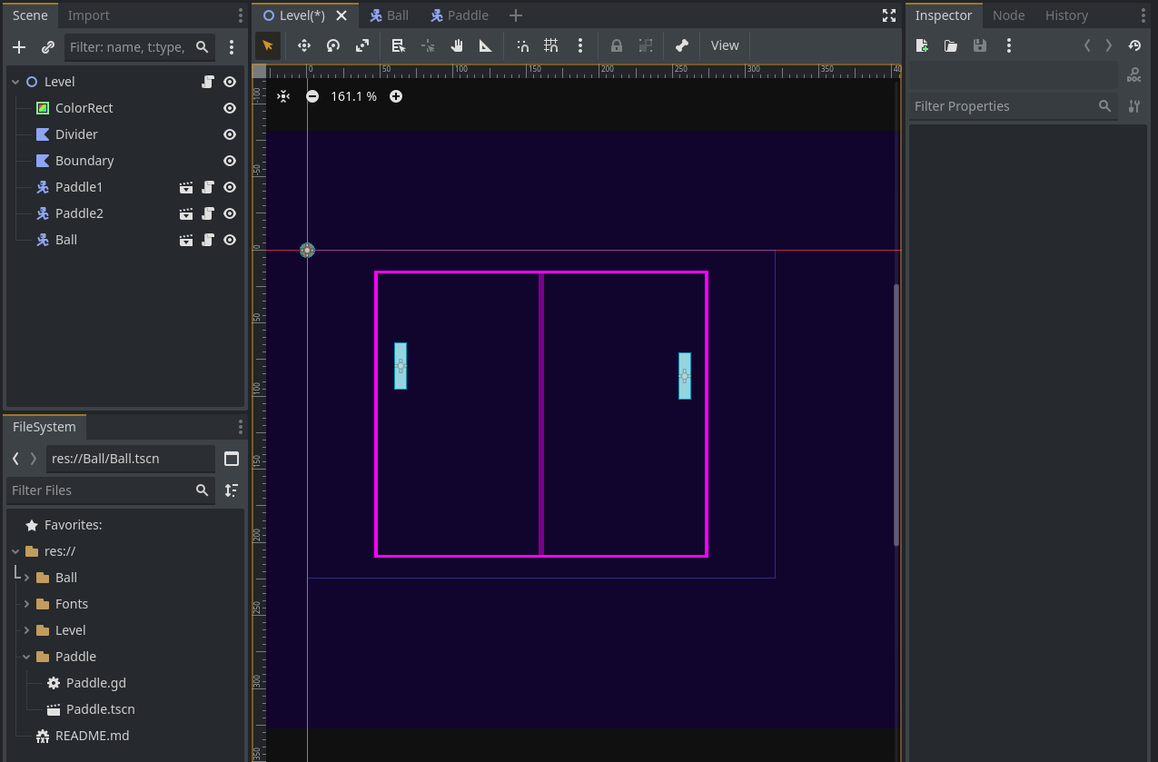
Task: Toggle visibility of the Ball node
Action: [x=229, y=239]
